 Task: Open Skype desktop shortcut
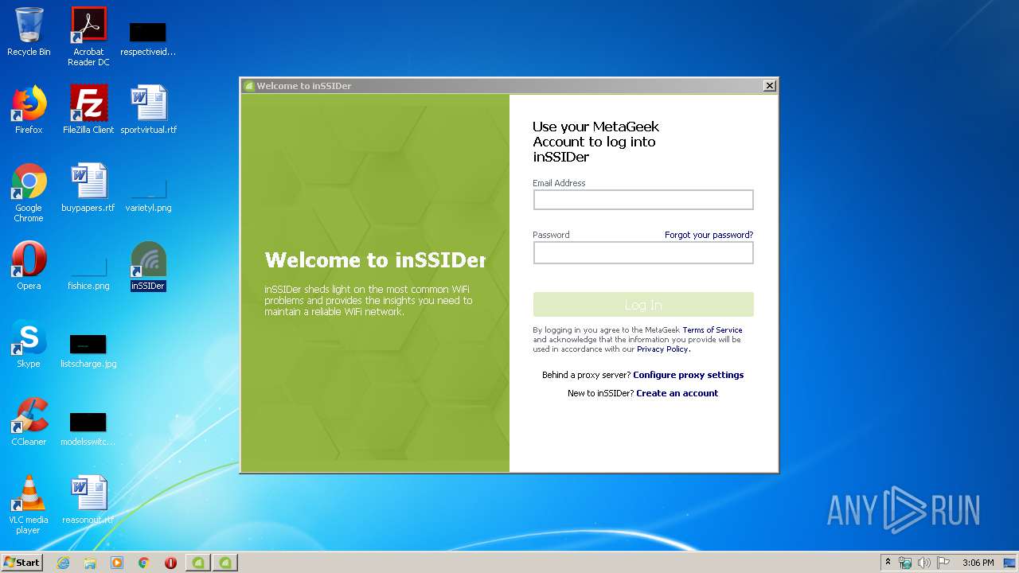pos(29,344)
